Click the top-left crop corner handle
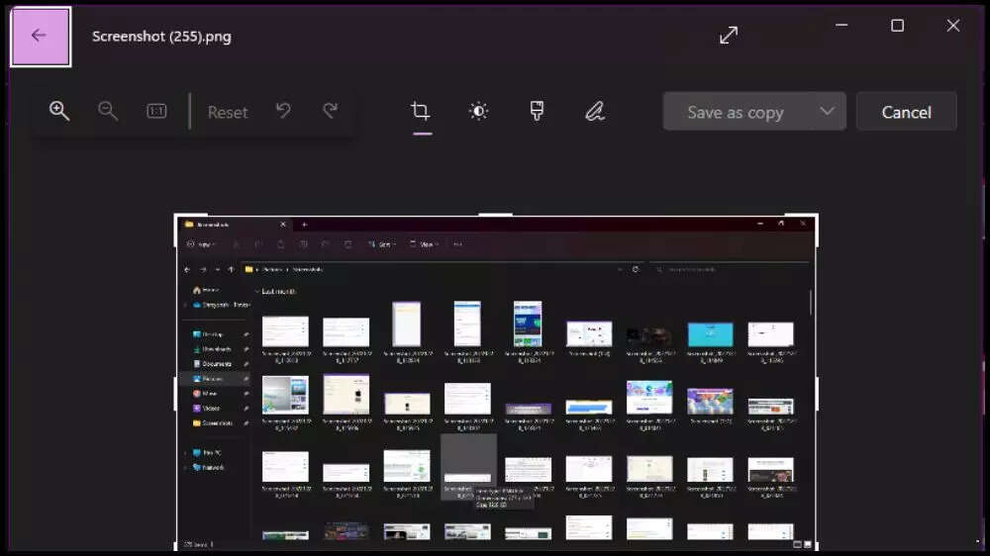The width and height of the screenshot is (990, 556). coord(177,217)
